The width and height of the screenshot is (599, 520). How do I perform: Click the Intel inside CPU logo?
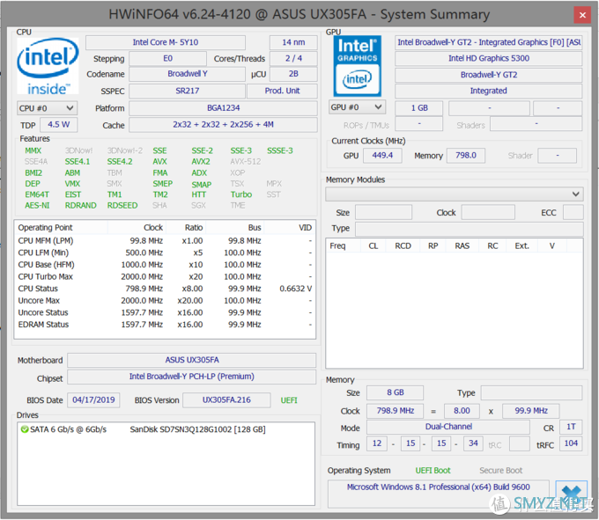coord(48,66)
